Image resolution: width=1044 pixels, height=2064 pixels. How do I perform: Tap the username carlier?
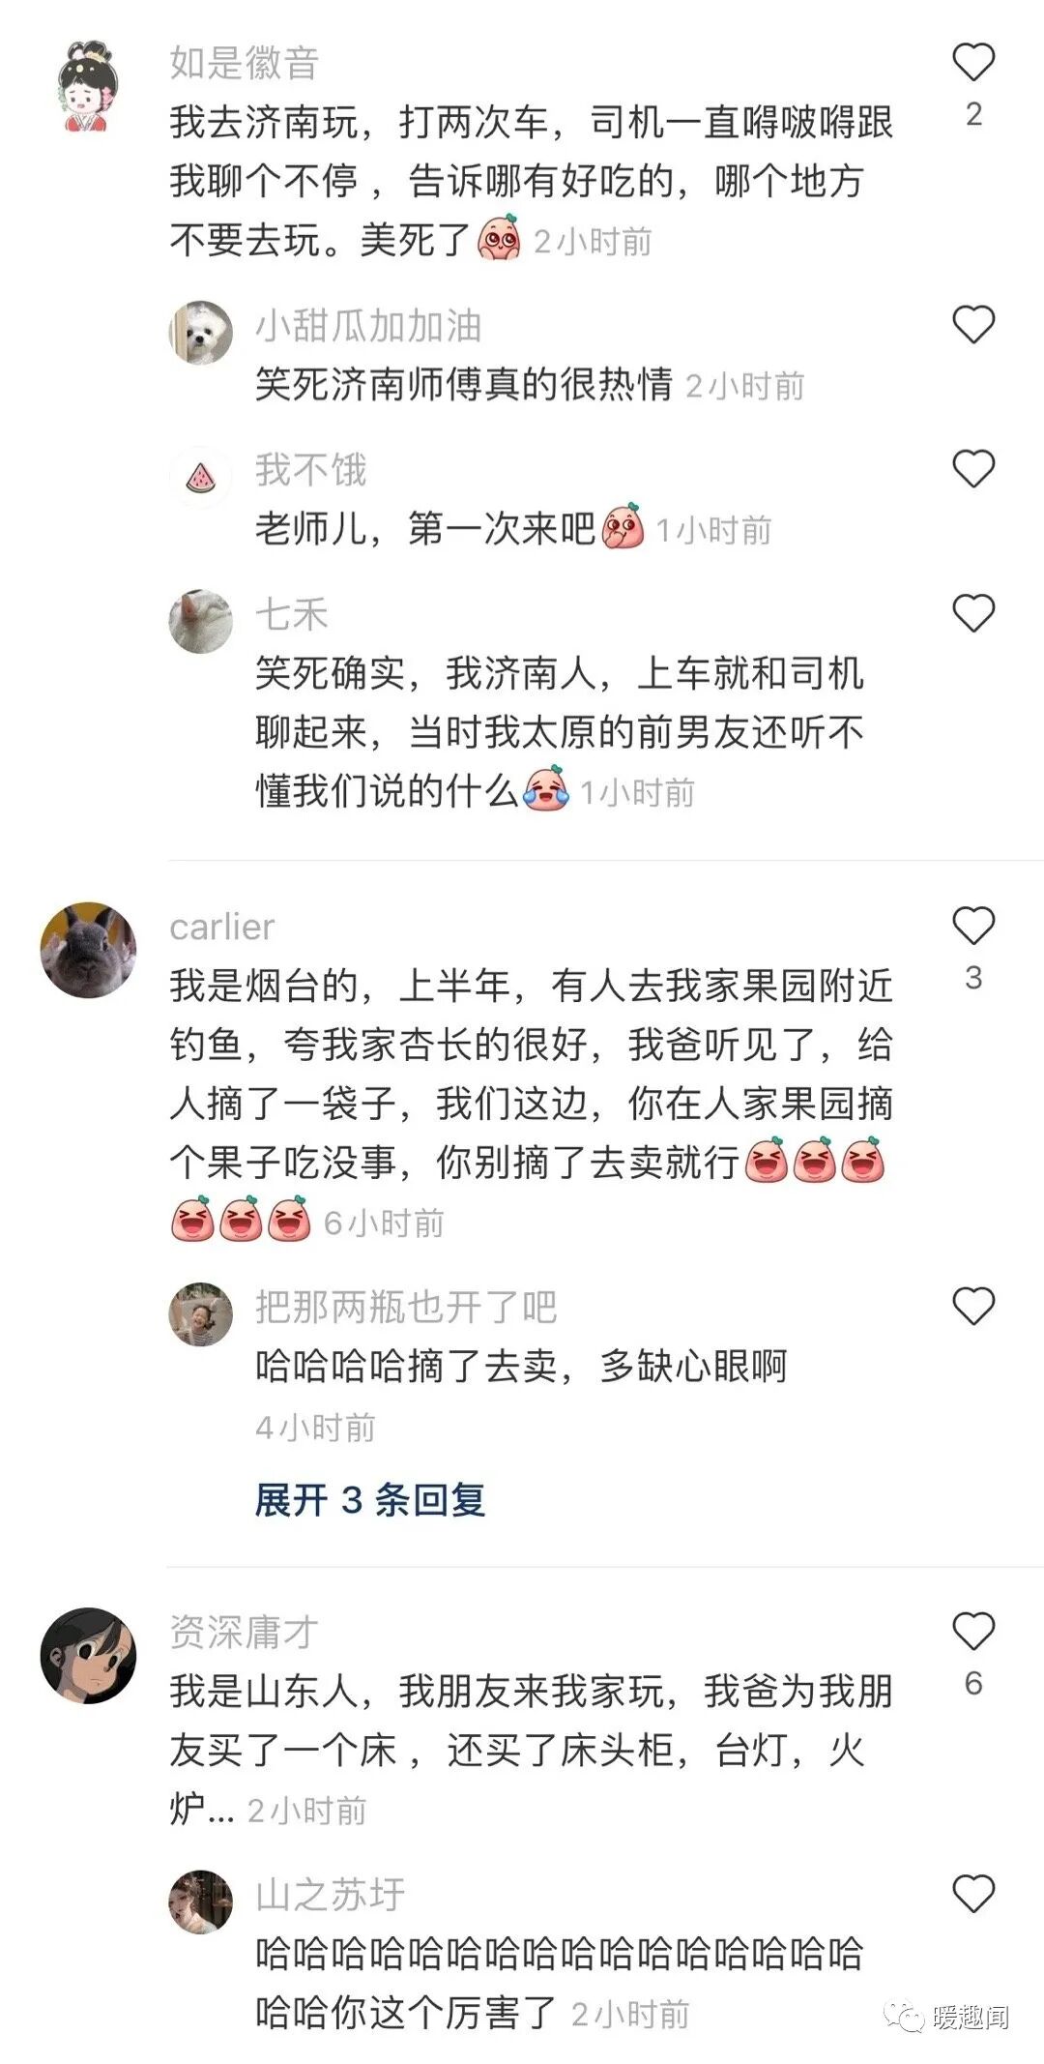222,927
